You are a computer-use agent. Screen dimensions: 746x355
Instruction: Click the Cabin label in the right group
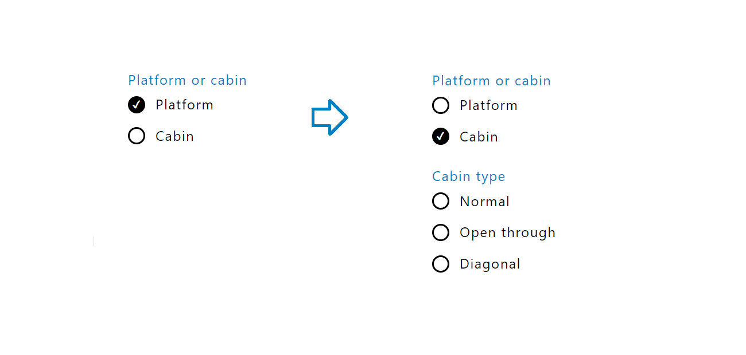(479, 137)
